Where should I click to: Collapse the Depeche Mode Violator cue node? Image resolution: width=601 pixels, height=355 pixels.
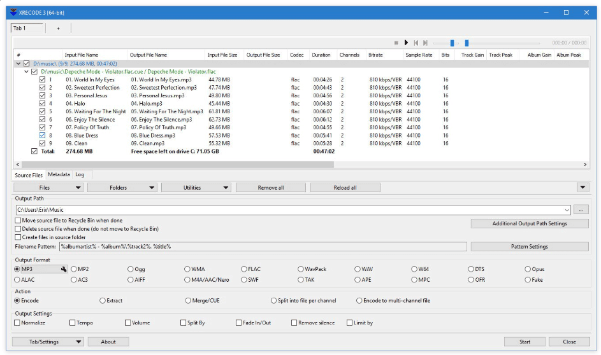click(x=26, y=71)
